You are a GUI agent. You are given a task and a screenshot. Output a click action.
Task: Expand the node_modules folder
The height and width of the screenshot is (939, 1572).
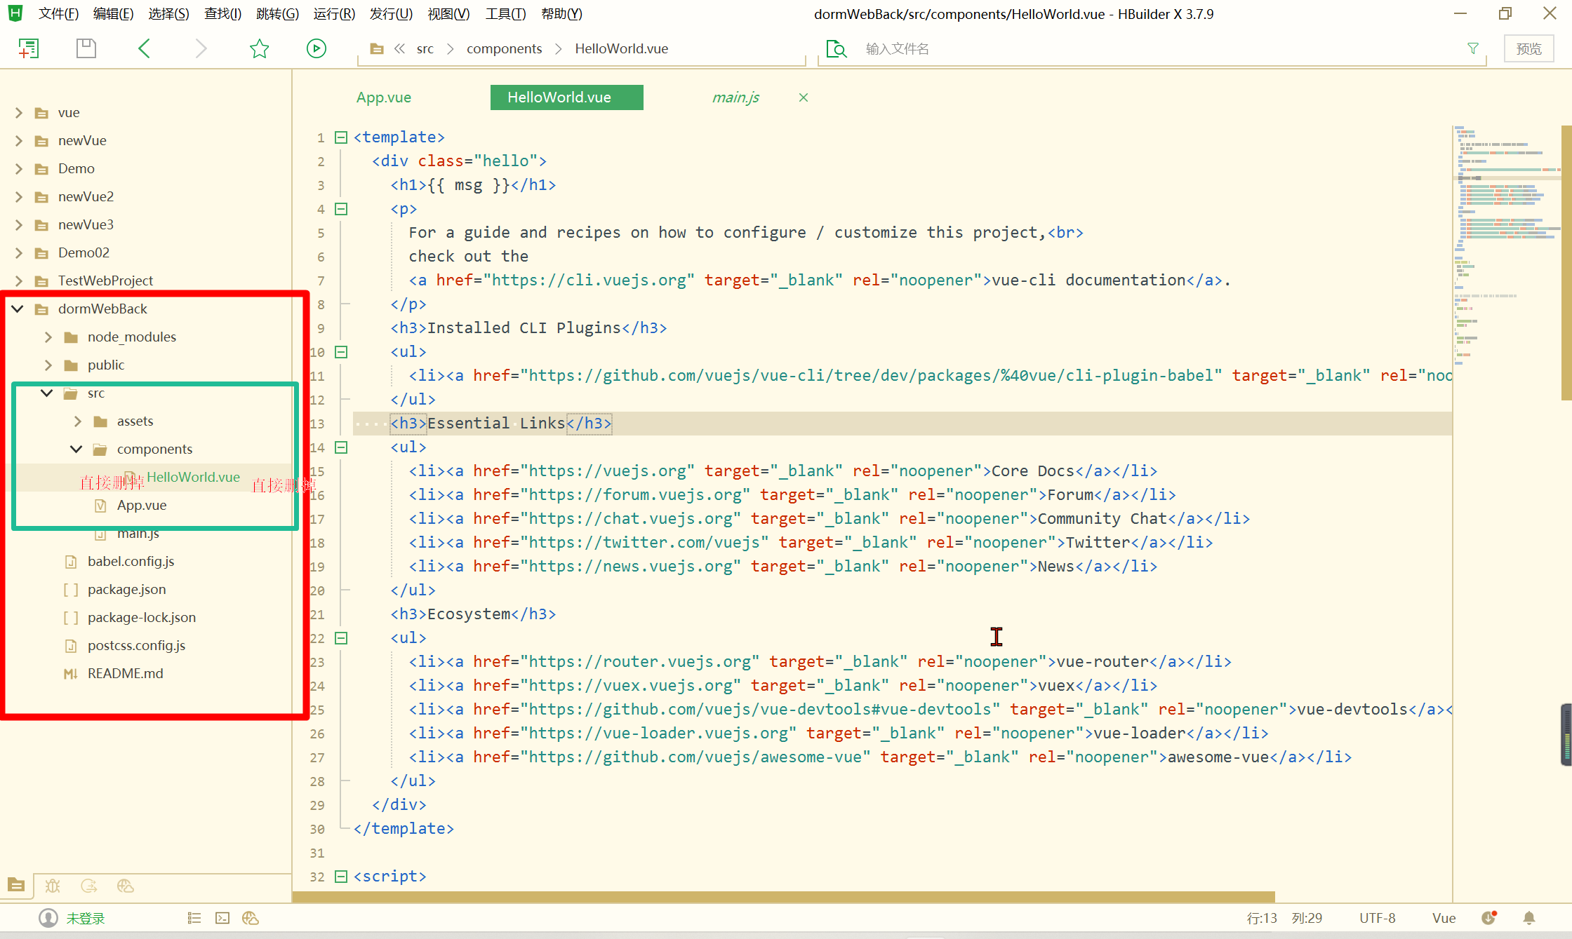pyautogui.click(x=48, y=337)
